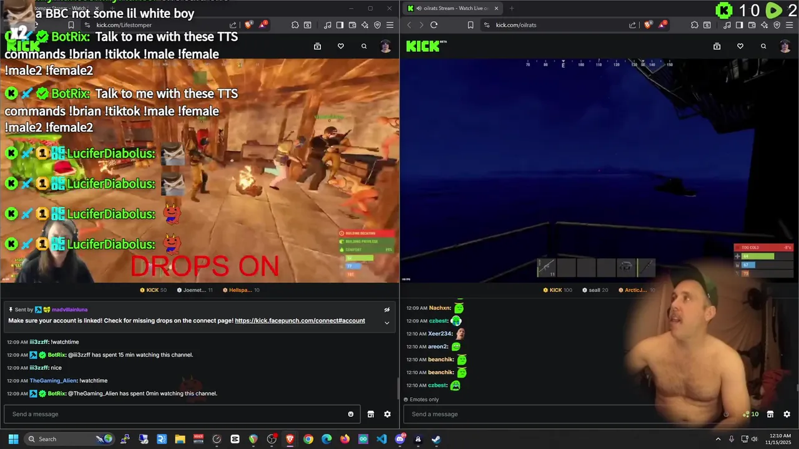This screenshot has height=449, width=799.
Task: Open a new tab in the oilrats window
Action: [x=511, y=8]
